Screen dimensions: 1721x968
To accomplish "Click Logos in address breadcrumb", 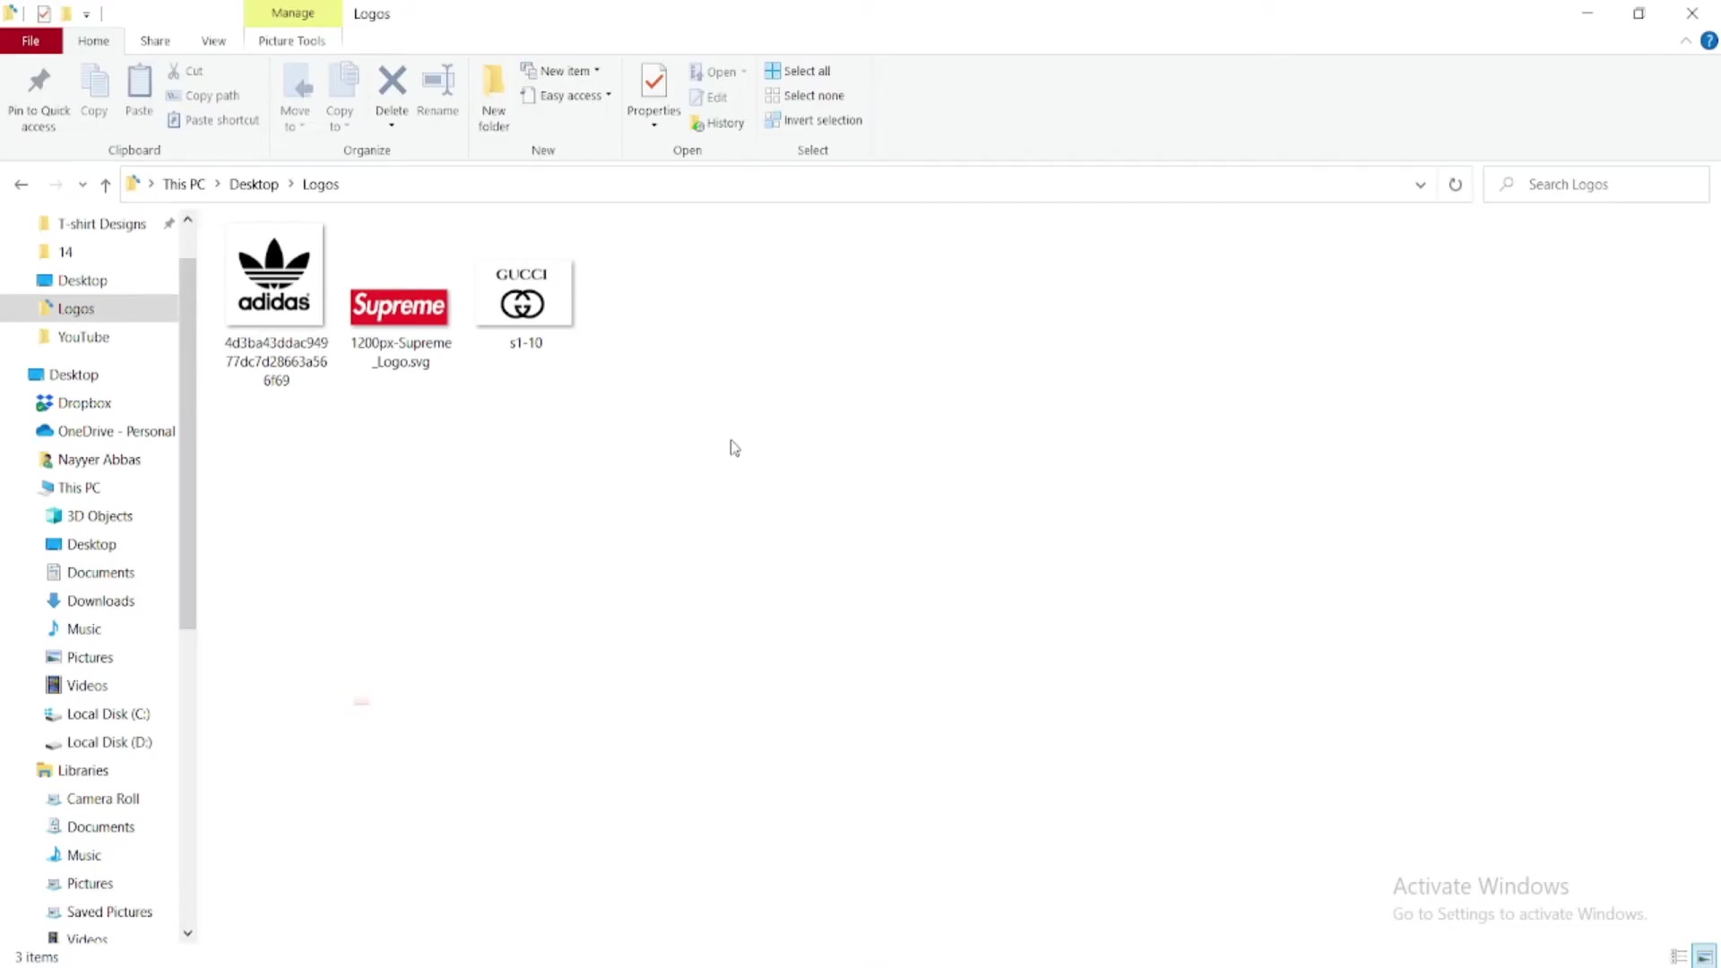I will 320,184.
